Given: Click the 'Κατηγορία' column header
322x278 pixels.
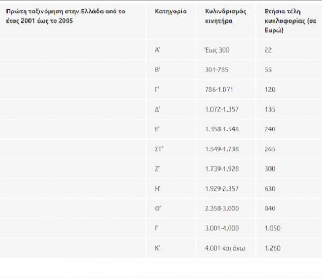Looking at the screenshot, I should tap(170, 11).
